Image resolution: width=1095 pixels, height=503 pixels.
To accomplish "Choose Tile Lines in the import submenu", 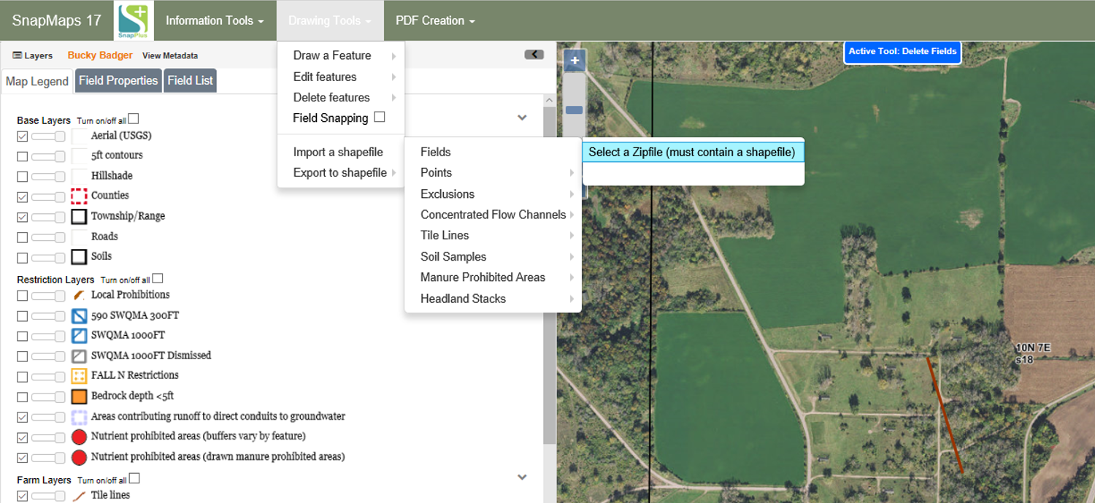I will [493, 236].
